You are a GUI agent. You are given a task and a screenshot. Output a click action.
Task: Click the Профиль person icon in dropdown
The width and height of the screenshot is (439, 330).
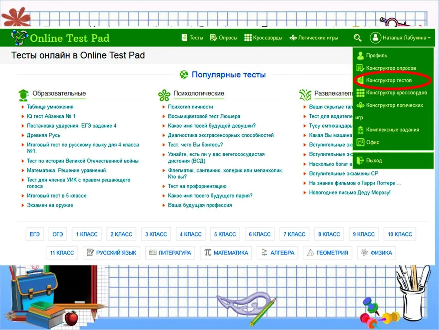360,55
